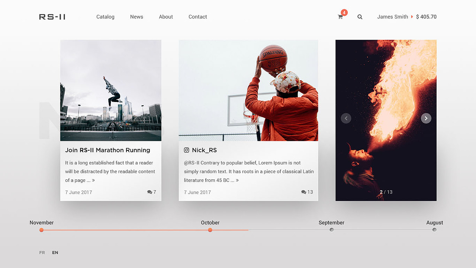Select the September timeline dot

click(x=332, y=230)
